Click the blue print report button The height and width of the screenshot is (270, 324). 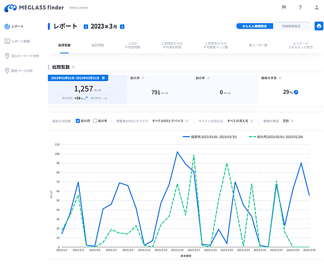[319, 26]
